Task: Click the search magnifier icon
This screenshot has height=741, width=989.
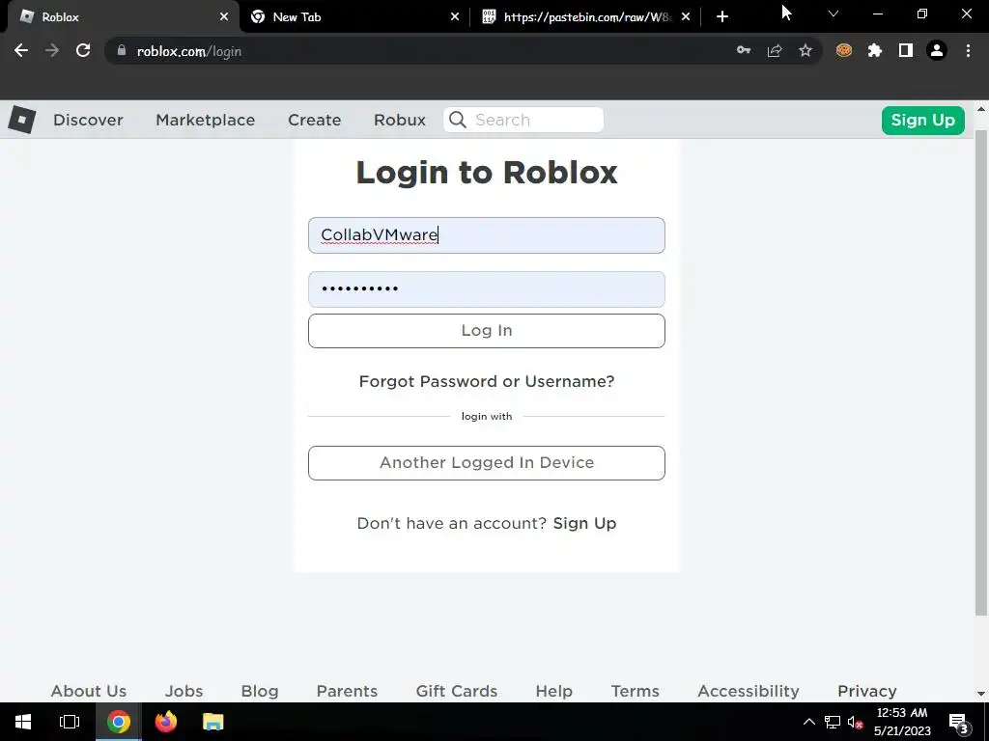Action: point(458,120)
